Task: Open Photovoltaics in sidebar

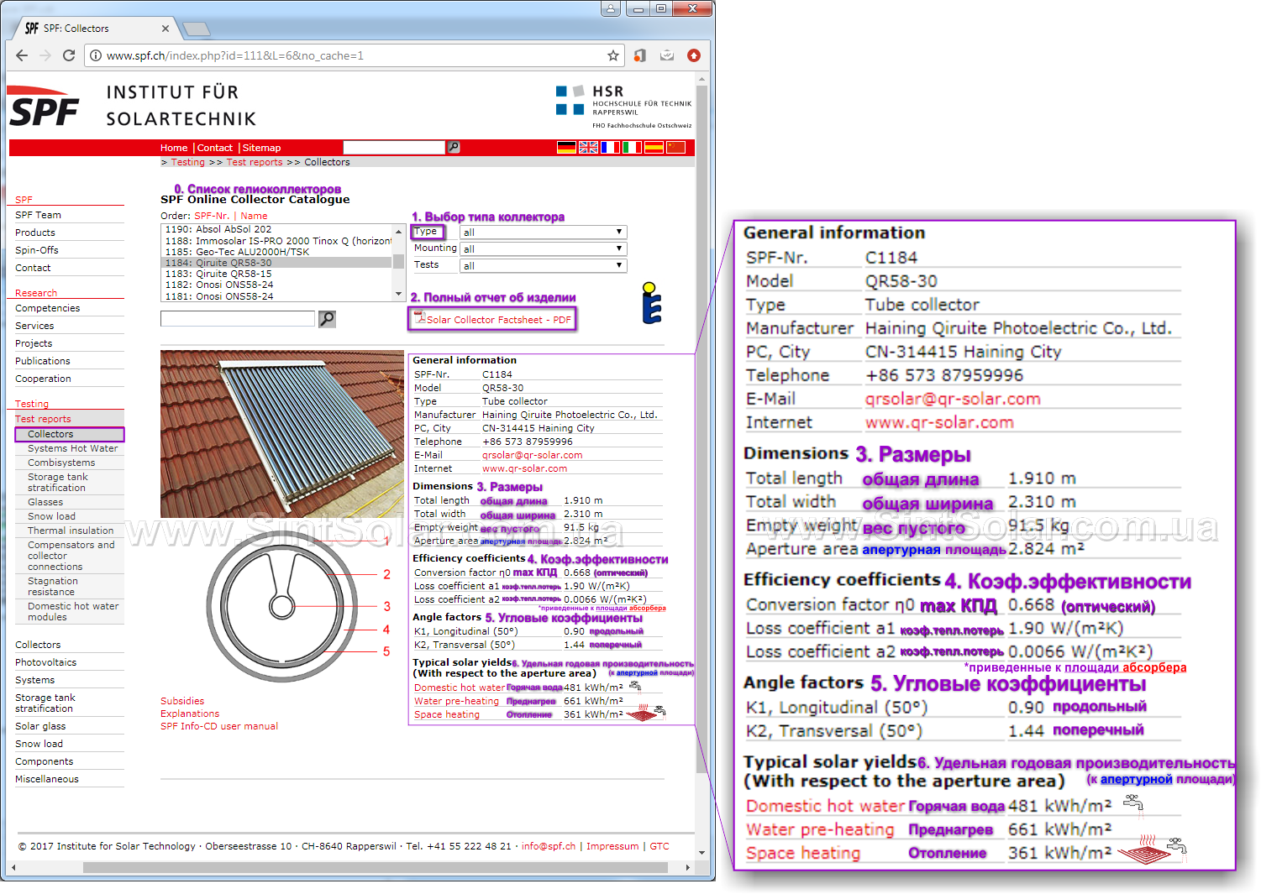Action: [x=45, y=662]
